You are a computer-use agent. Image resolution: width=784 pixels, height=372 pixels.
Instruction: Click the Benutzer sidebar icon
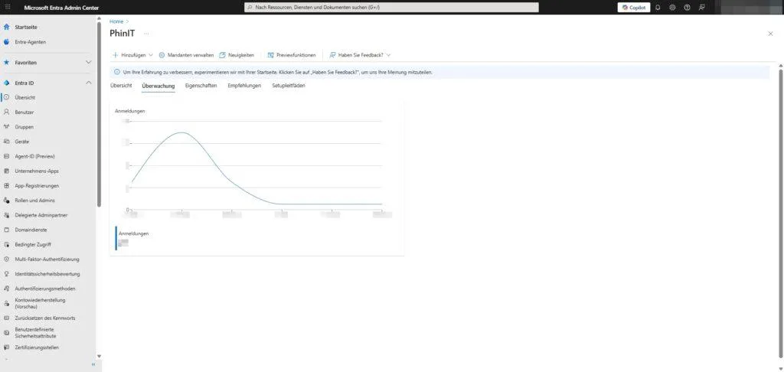pos(7,112)
